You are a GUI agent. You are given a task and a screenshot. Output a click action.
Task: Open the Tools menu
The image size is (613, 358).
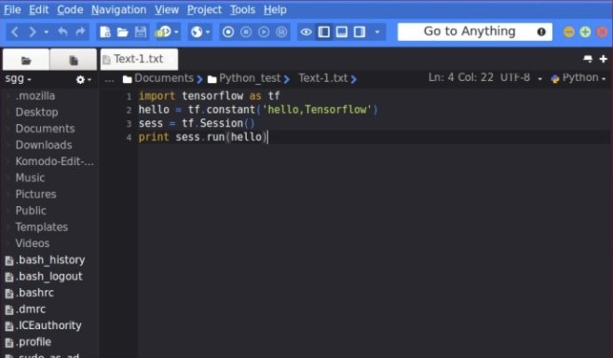coord(242,9)
